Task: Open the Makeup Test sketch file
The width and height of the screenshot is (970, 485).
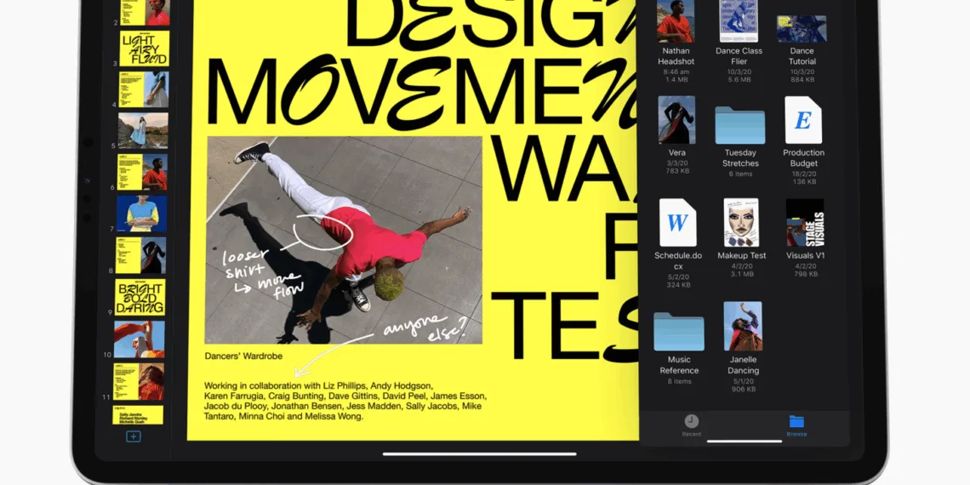Action: click(x=740, y=223)
